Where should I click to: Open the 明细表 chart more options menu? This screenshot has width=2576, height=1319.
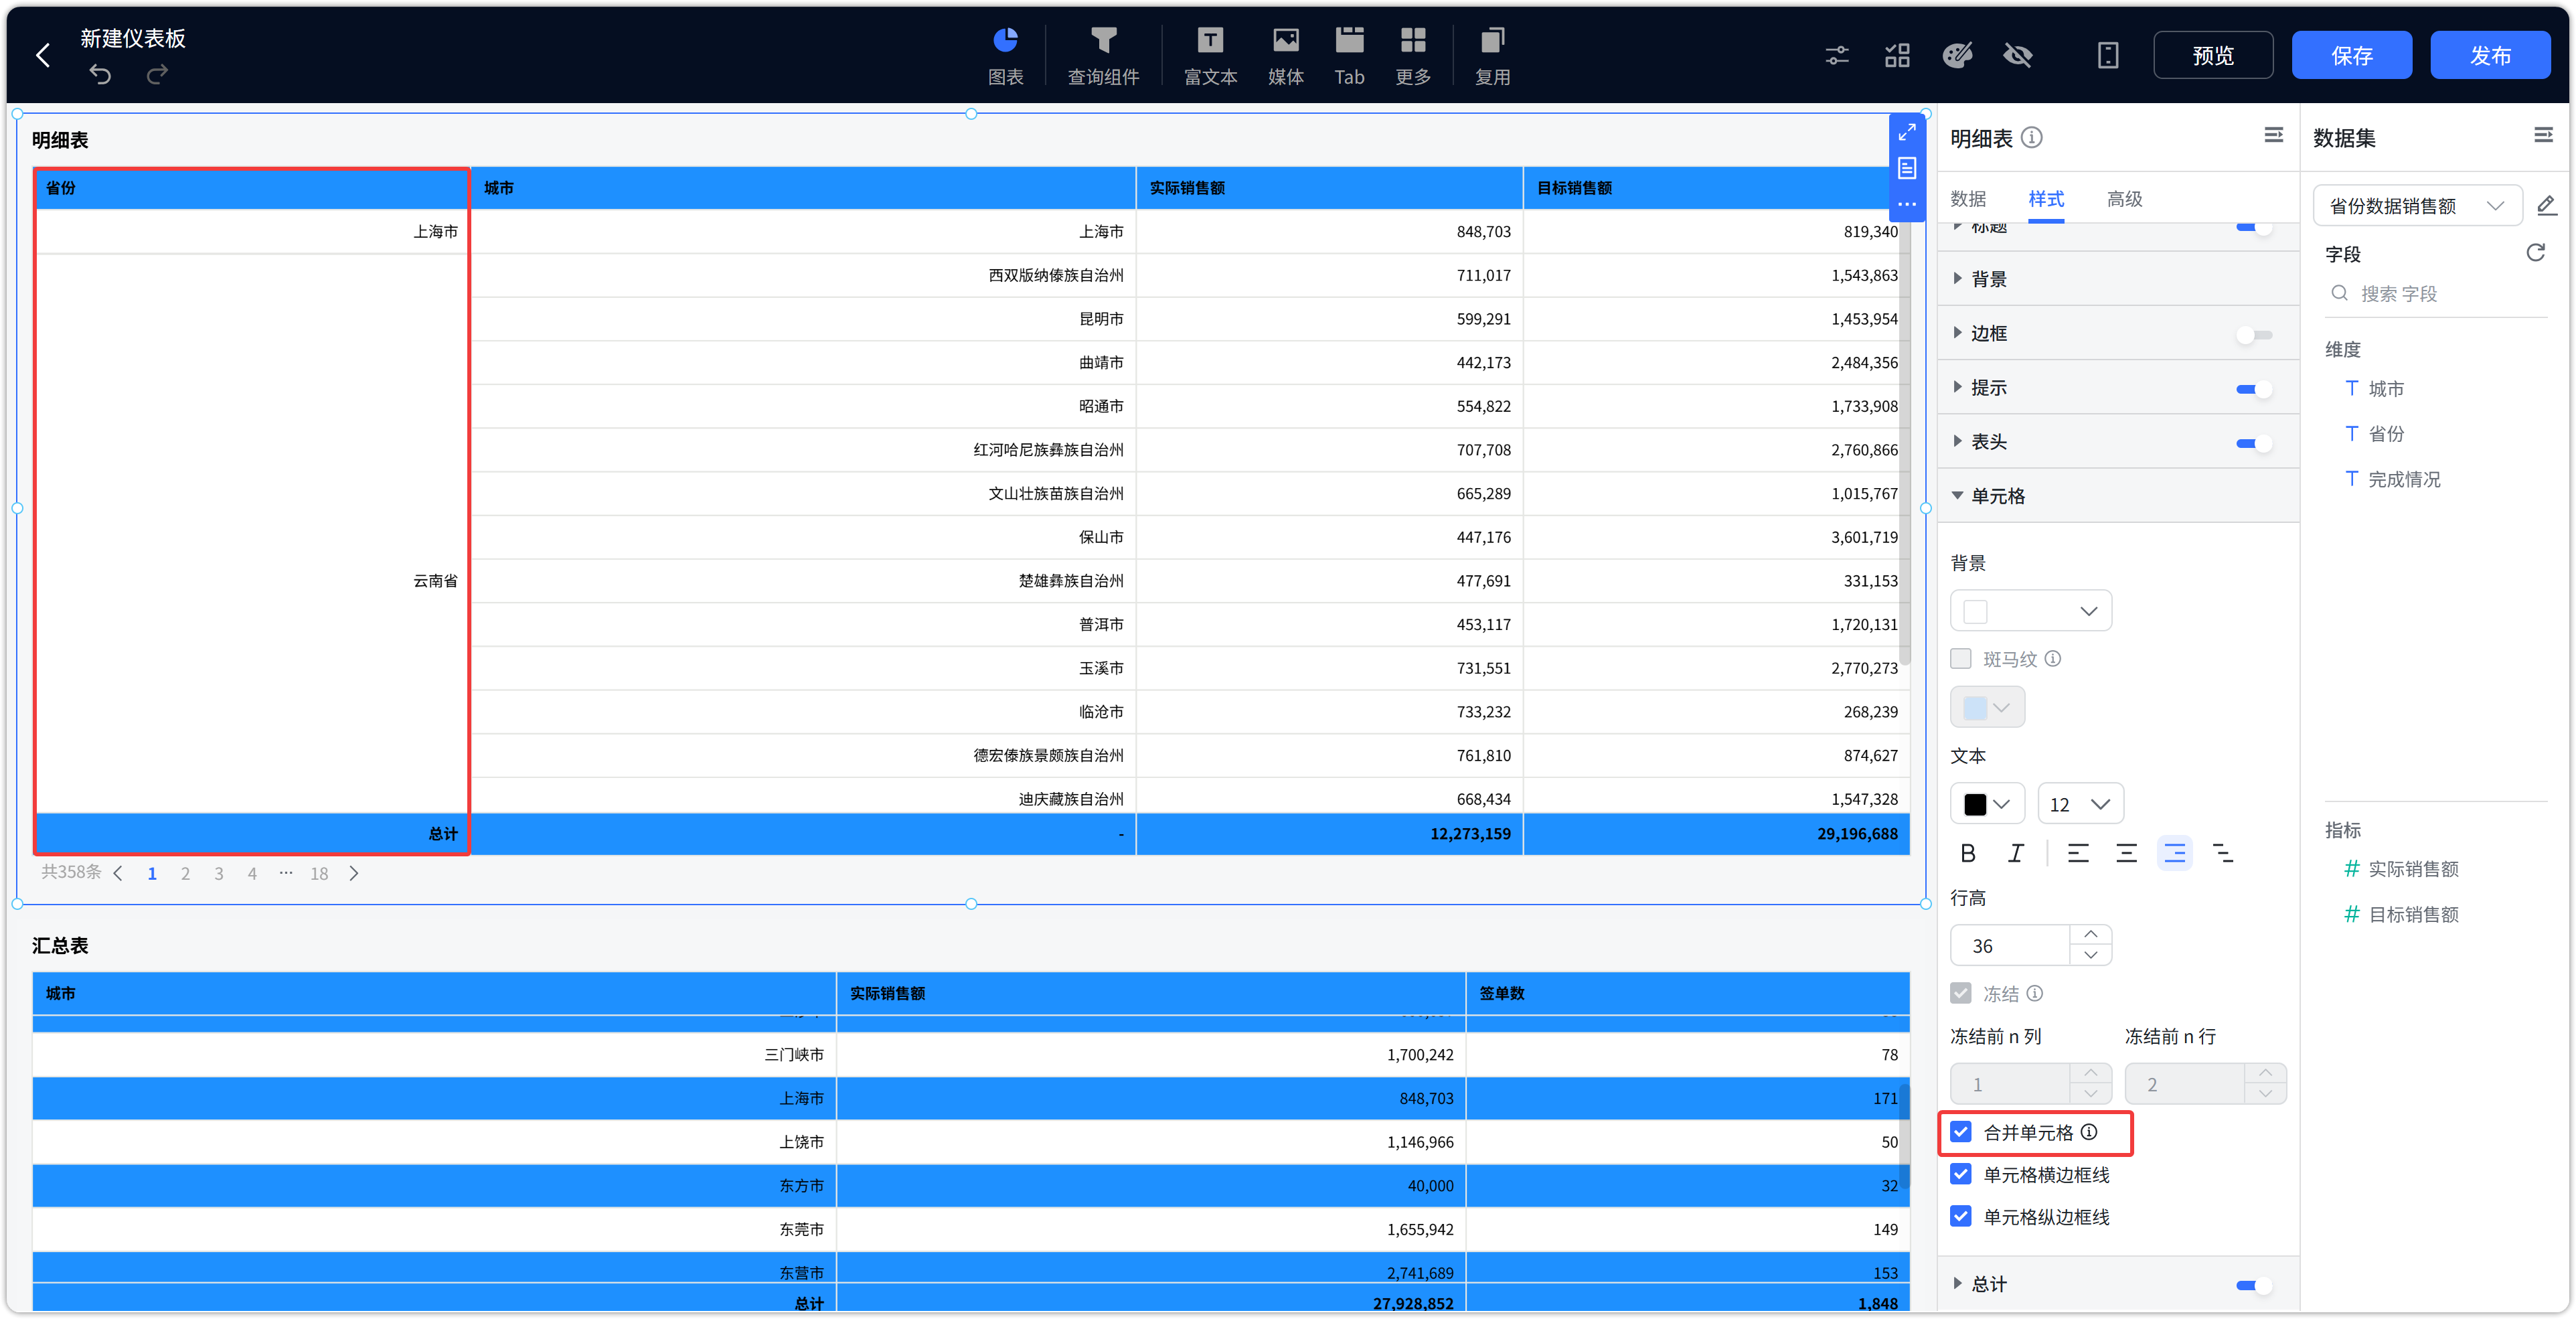coord(1907,204)
